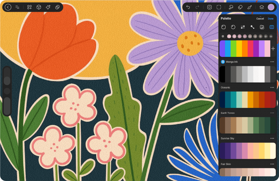279x181 pixels.
Task: Select the paint Brush tool
Action: 250,7
